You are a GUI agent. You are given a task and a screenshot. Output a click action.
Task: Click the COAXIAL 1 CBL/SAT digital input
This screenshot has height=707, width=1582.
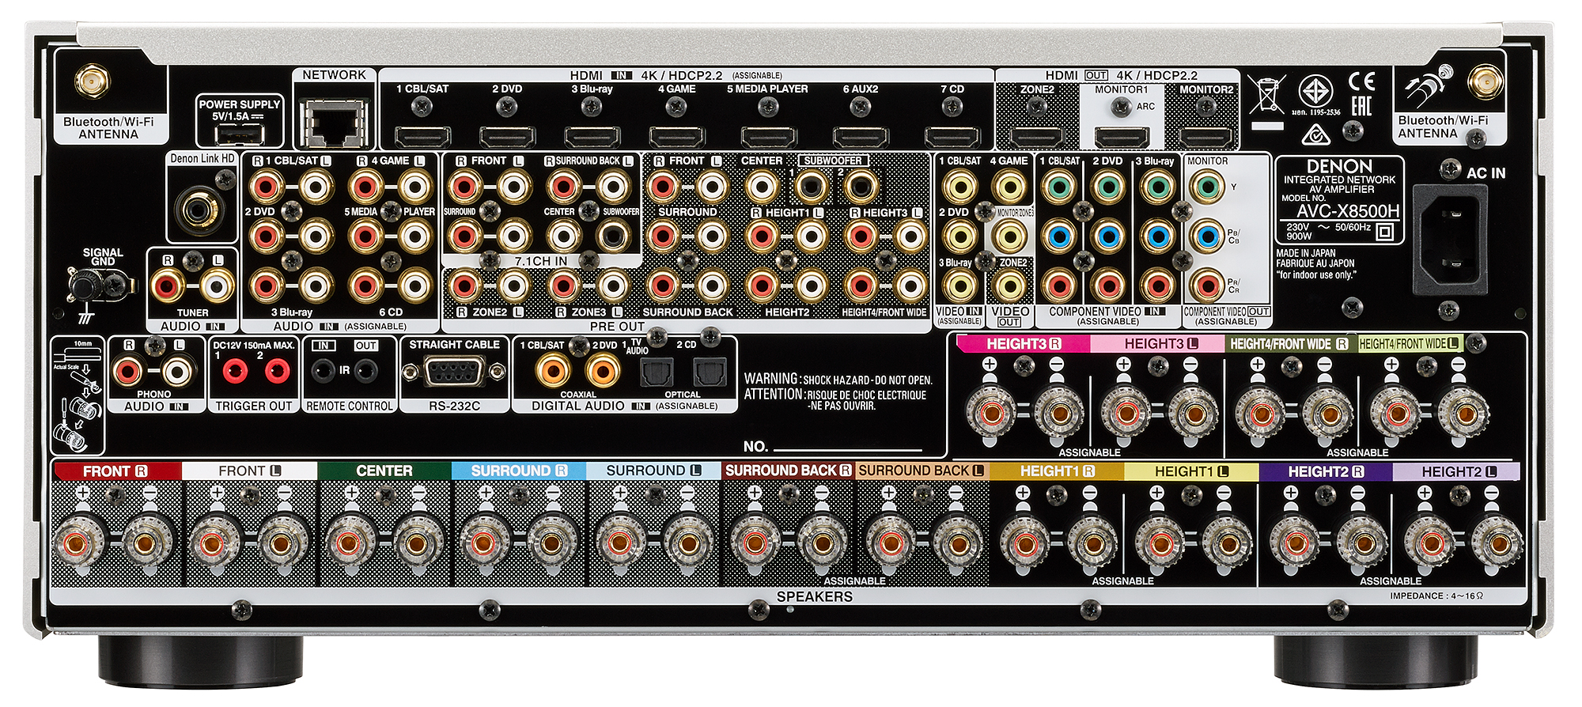(x=553, y=370)
